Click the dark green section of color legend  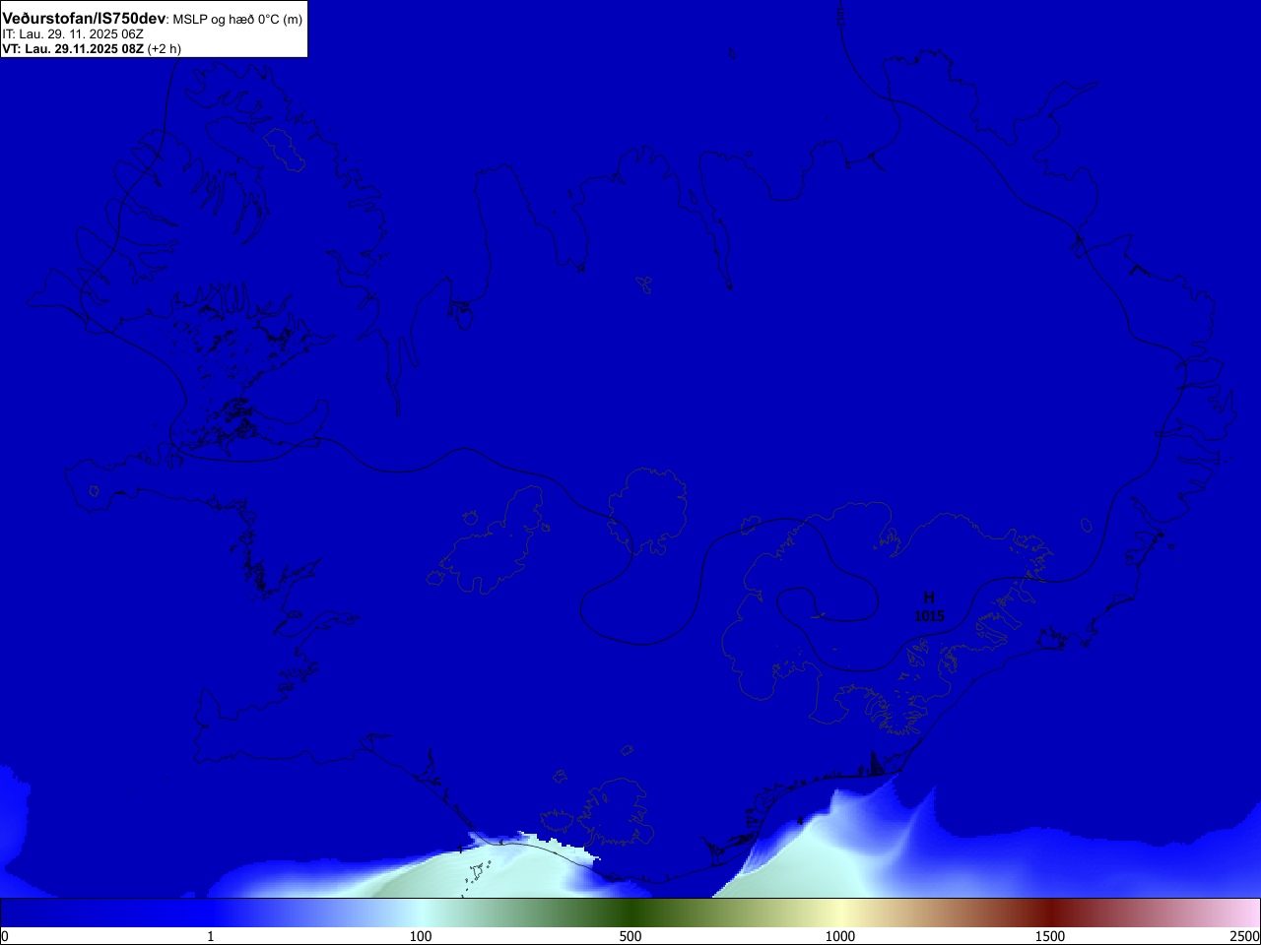click(x=630, y=913)
